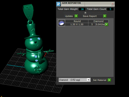129x97 pixels.
Task: Click the GEM REPORTER title bar
Action: point(85,4)
